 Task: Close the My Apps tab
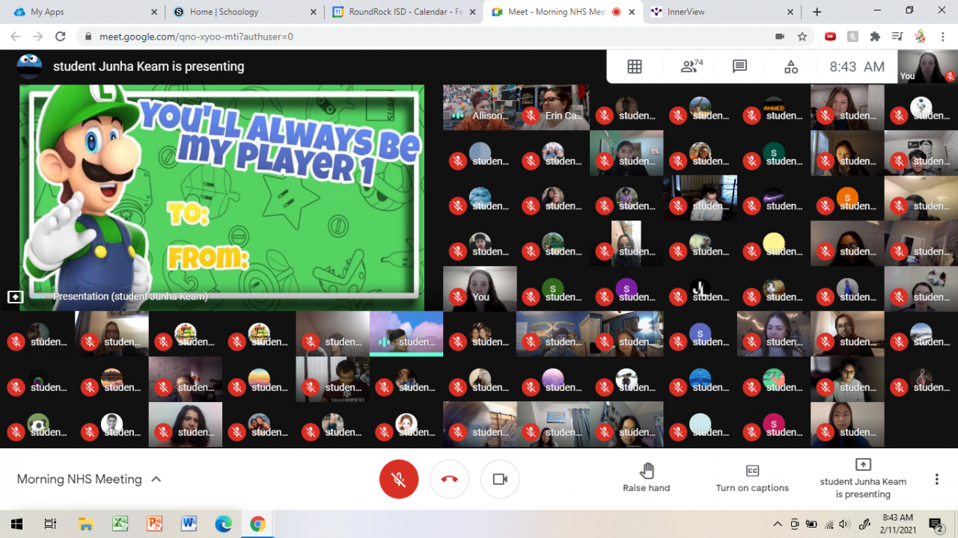(x=153, y=12)
